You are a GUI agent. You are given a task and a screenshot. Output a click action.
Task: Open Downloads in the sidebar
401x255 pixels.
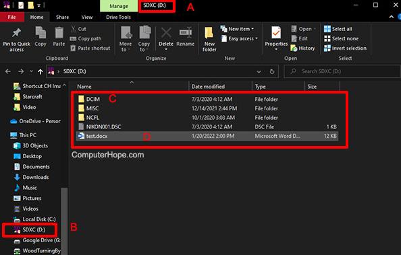31,177
